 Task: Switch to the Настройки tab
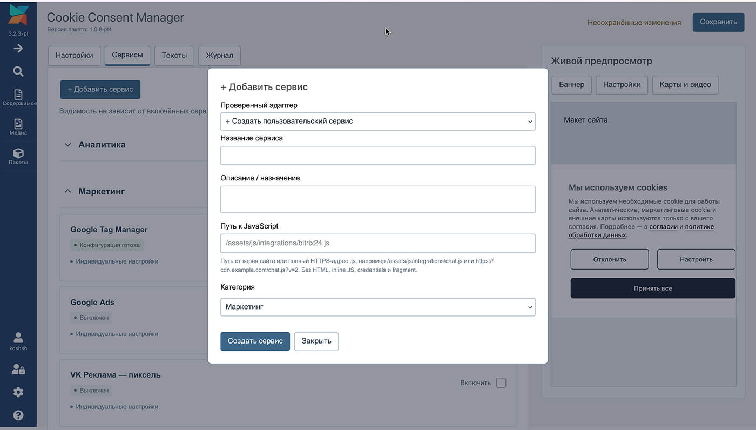pos(75,56)
